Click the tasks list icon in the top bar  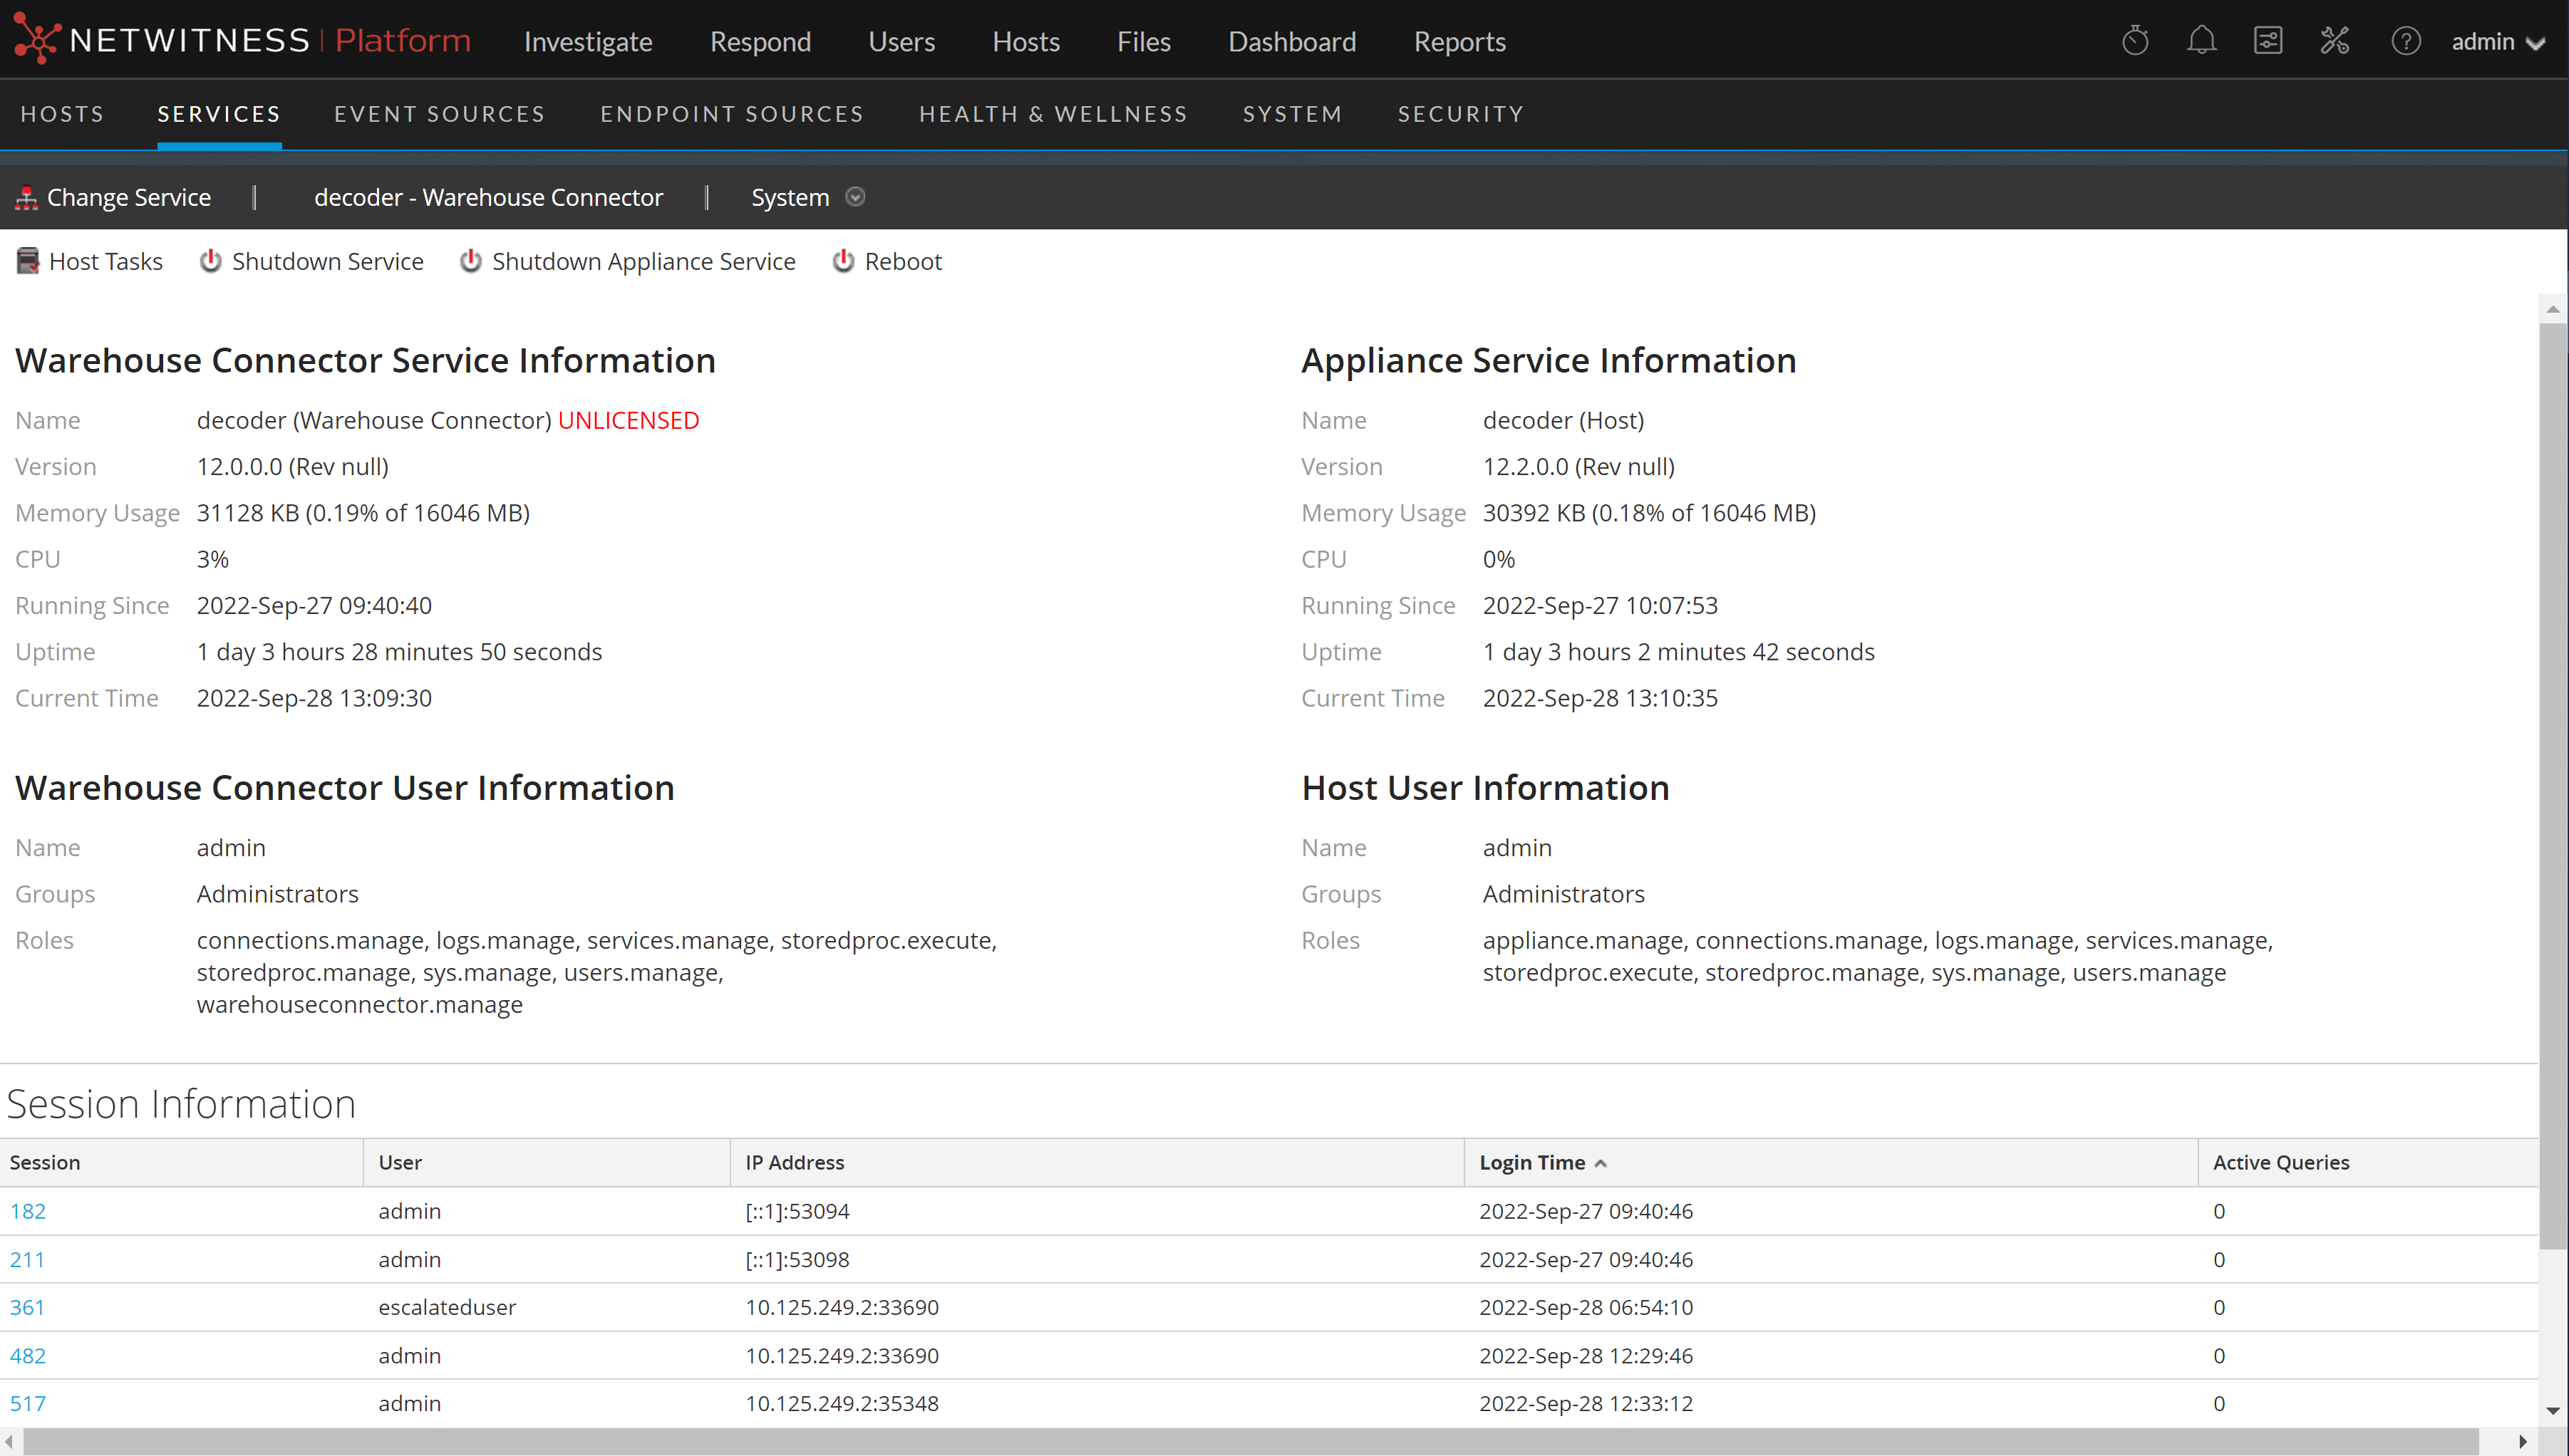pyautogui.click(x=2267, y=41)
